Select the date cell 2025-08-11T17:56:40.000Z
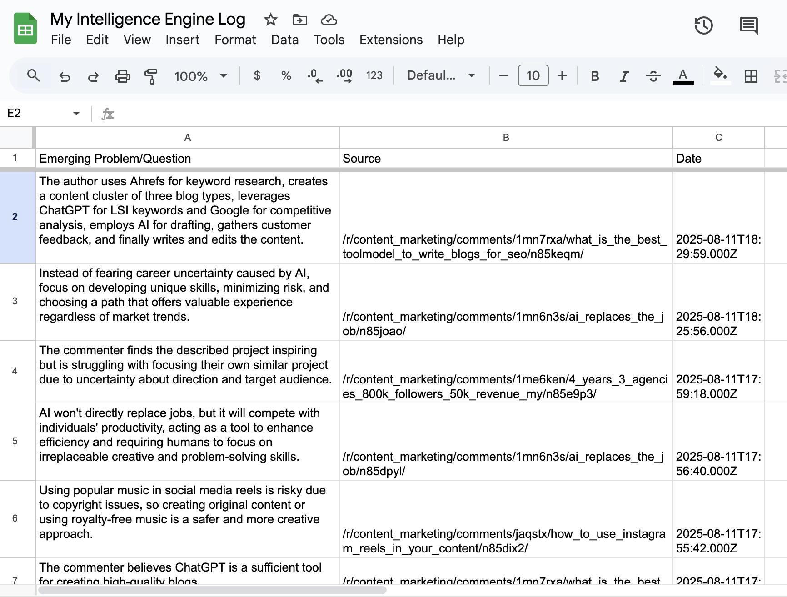Screen dimensions: 787x597 pyautogui.click(x=718, y=441)
